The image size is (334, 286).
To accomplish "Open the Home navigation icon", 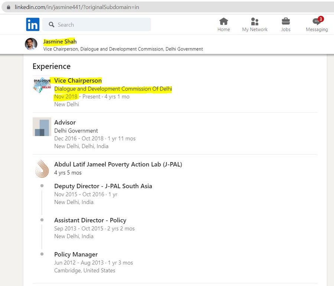I will 223,21.
